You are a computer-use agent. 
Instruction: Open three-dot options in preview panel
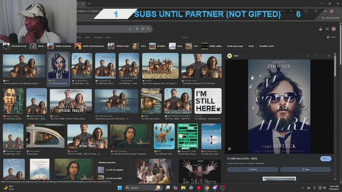322,56
